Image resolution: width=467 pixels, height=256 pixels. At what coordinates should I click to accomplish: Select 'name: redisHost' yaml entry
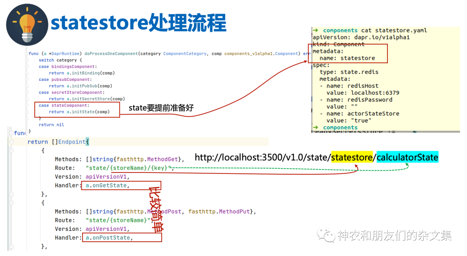(x=352, y=86)
